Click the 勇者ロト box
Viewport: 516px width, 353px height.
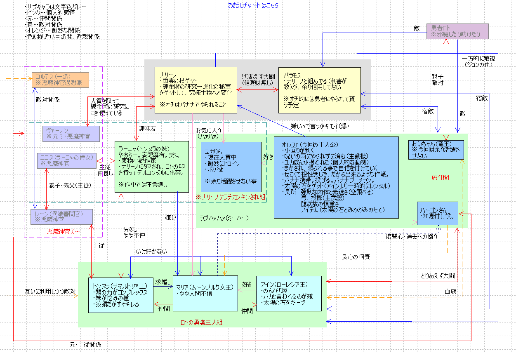click(x=457, y=31)
